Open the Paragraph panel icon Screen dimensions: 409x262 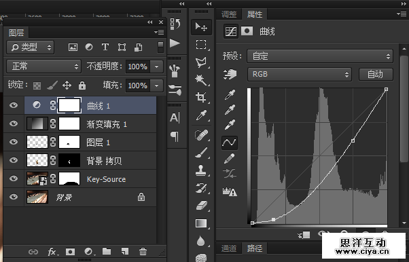(175, 136)
